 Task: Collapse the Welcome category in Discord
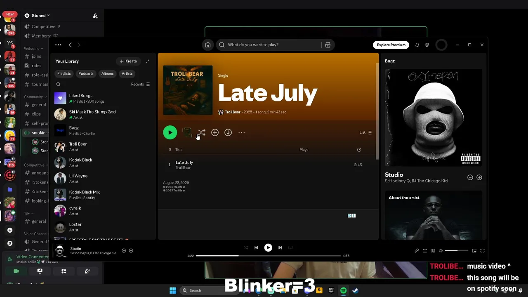tap(34, 49)
